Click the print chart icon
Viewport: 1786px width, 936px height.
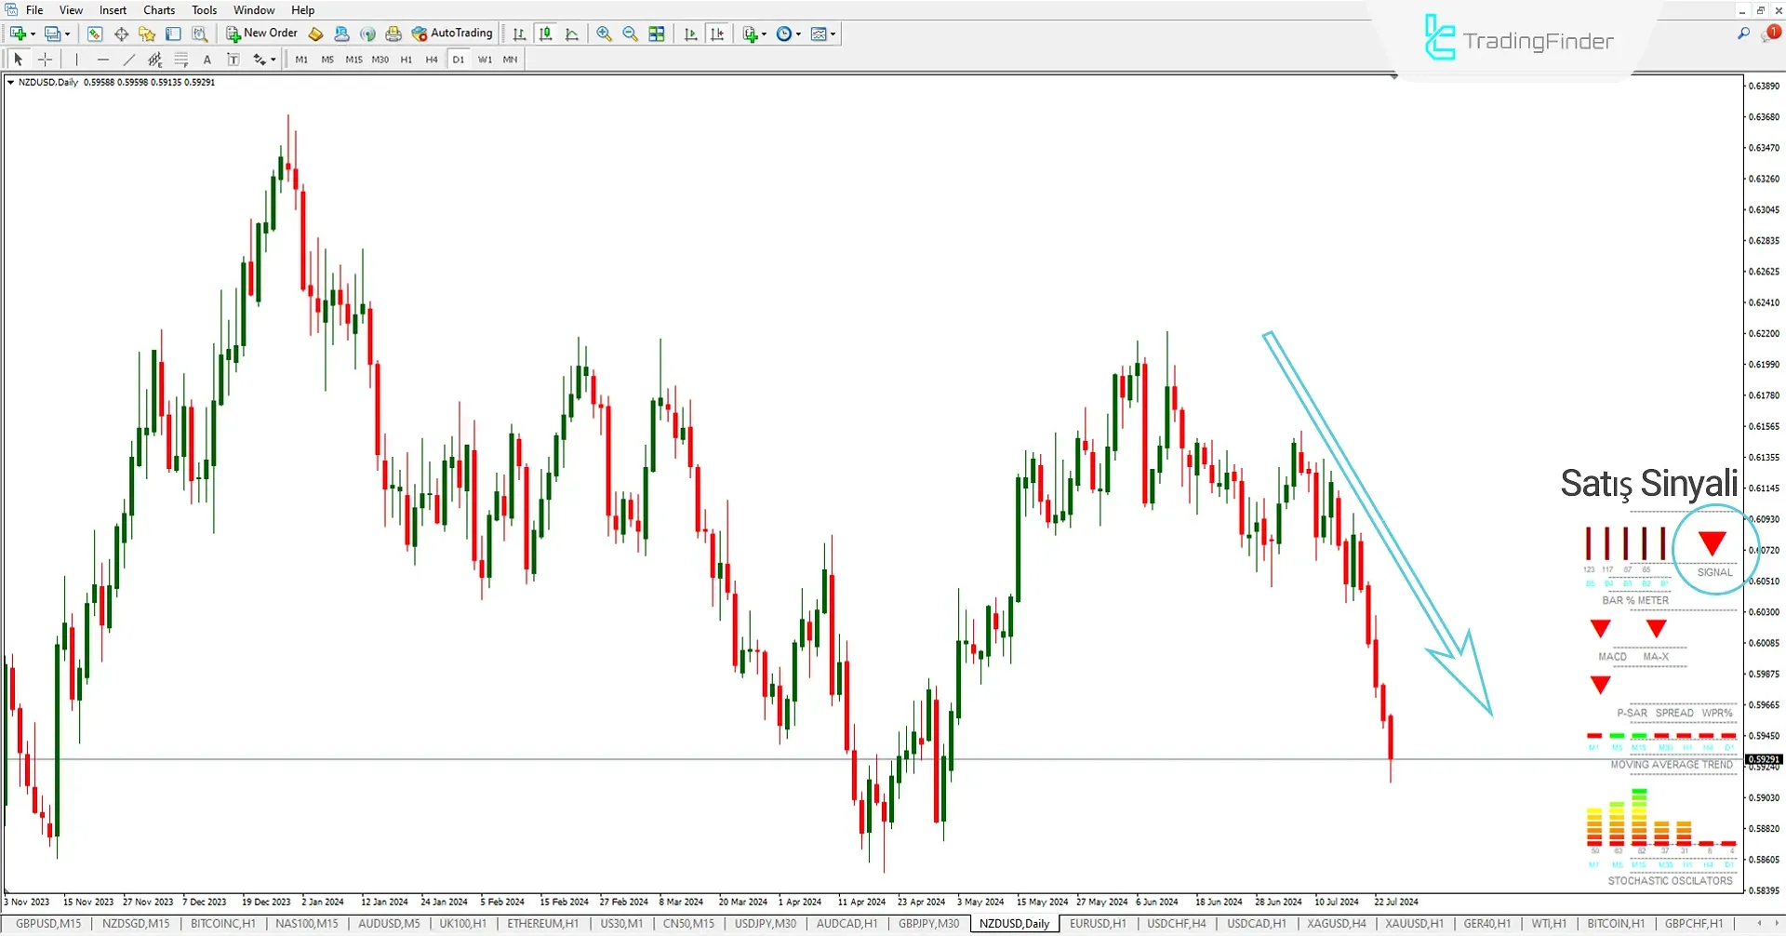click(x=393, y=33)
